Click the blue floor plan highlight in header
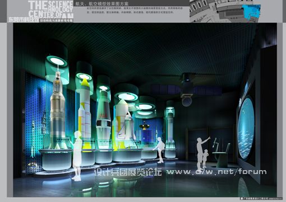The width and height of the screenshot is (286, 202). point(251,12)
